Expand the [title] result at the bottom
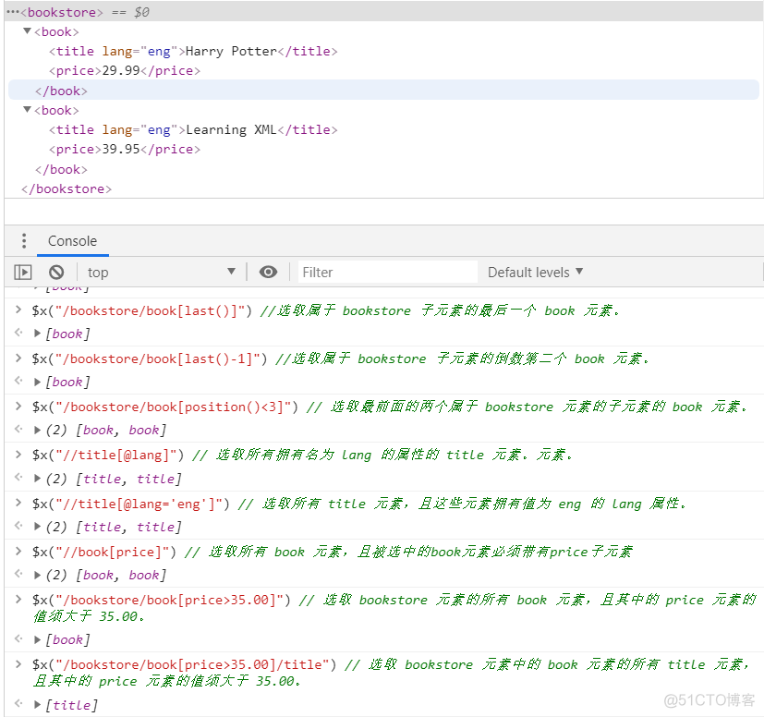 (x=37, y=705)
